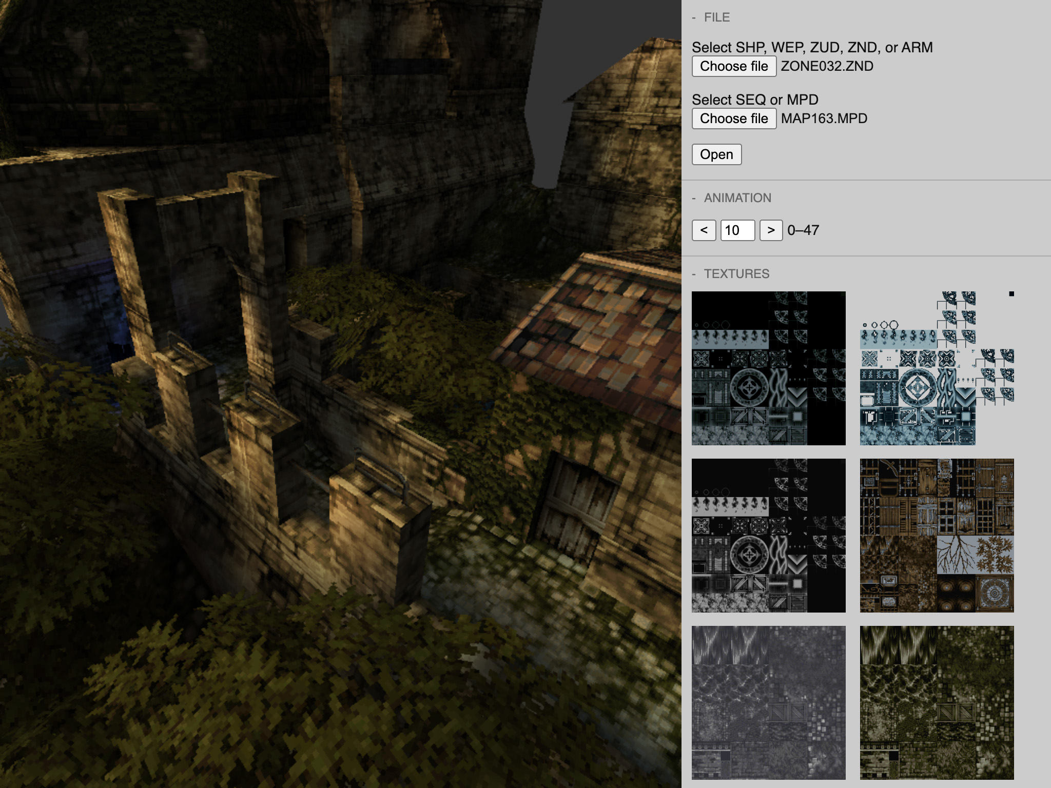Click Choose file for the MPD map
The width and height of the screenshot is (1051, 788).
(x=733, y=119)
